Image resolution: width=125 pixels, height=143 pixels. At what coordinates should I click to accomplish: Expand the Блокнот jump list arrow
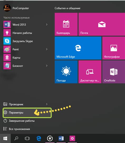pyautogui.click(x=47, y=66)
